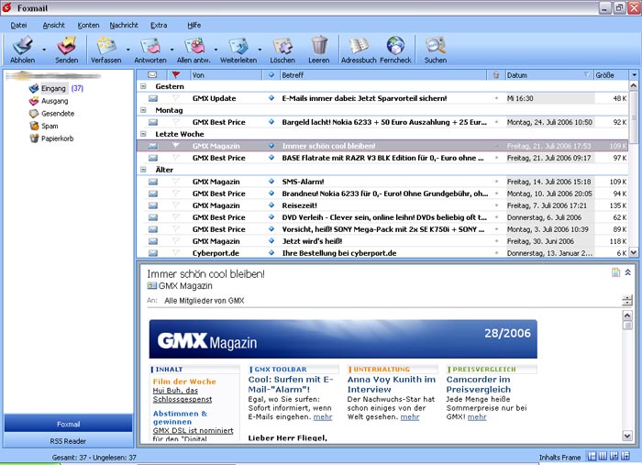642x465 pixels.
Task: Click mehr link under Unterhaltung
Action: [410, 417]
